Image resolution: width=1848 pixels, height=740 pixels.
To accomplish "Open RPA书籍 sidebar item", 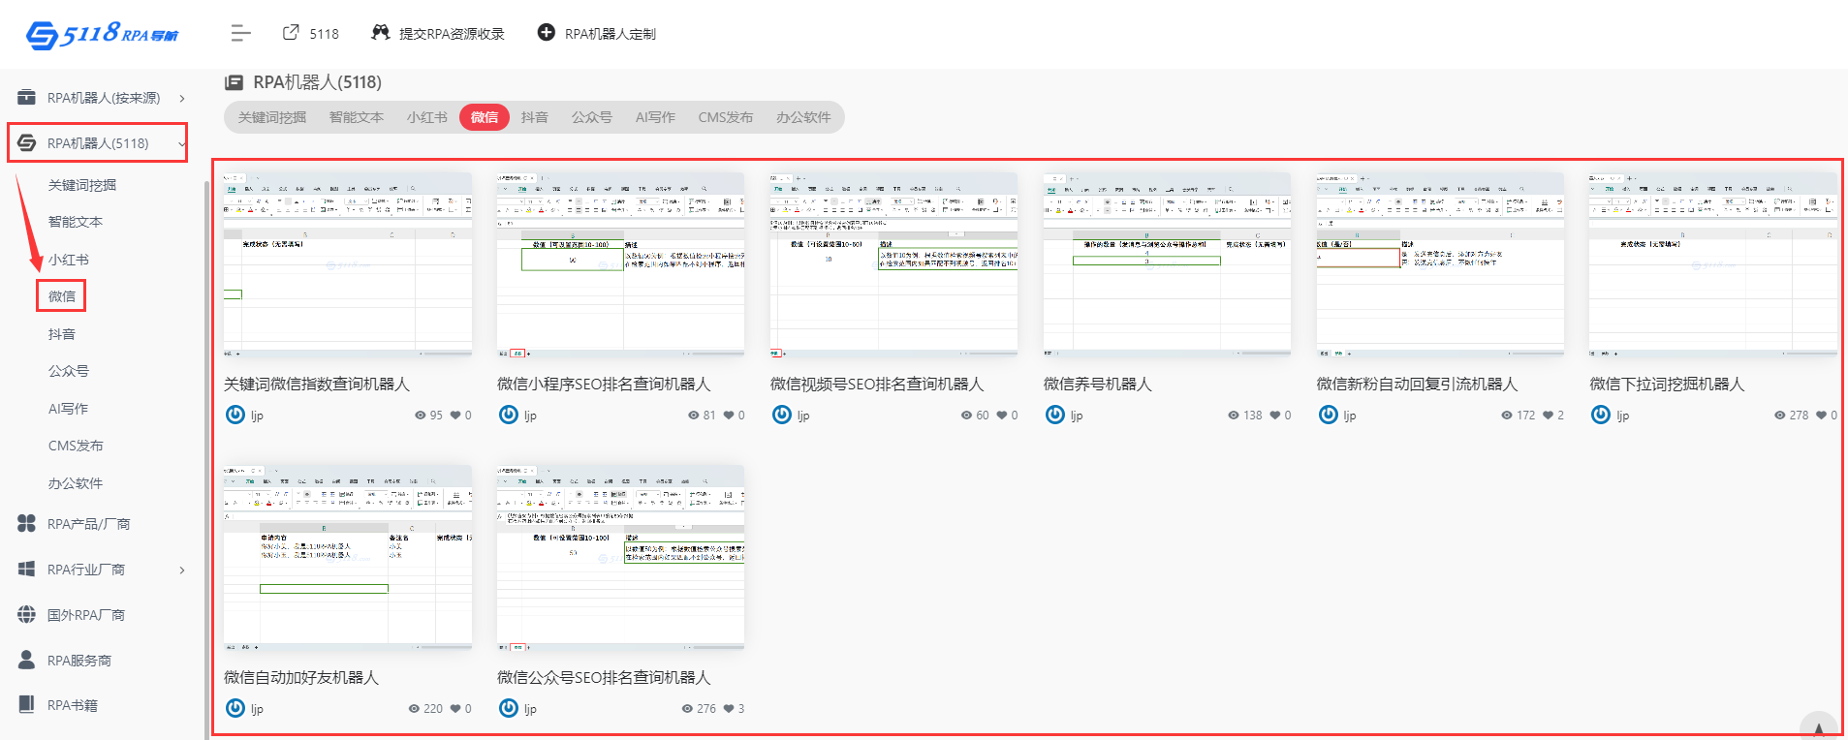I will pos(73,705).
